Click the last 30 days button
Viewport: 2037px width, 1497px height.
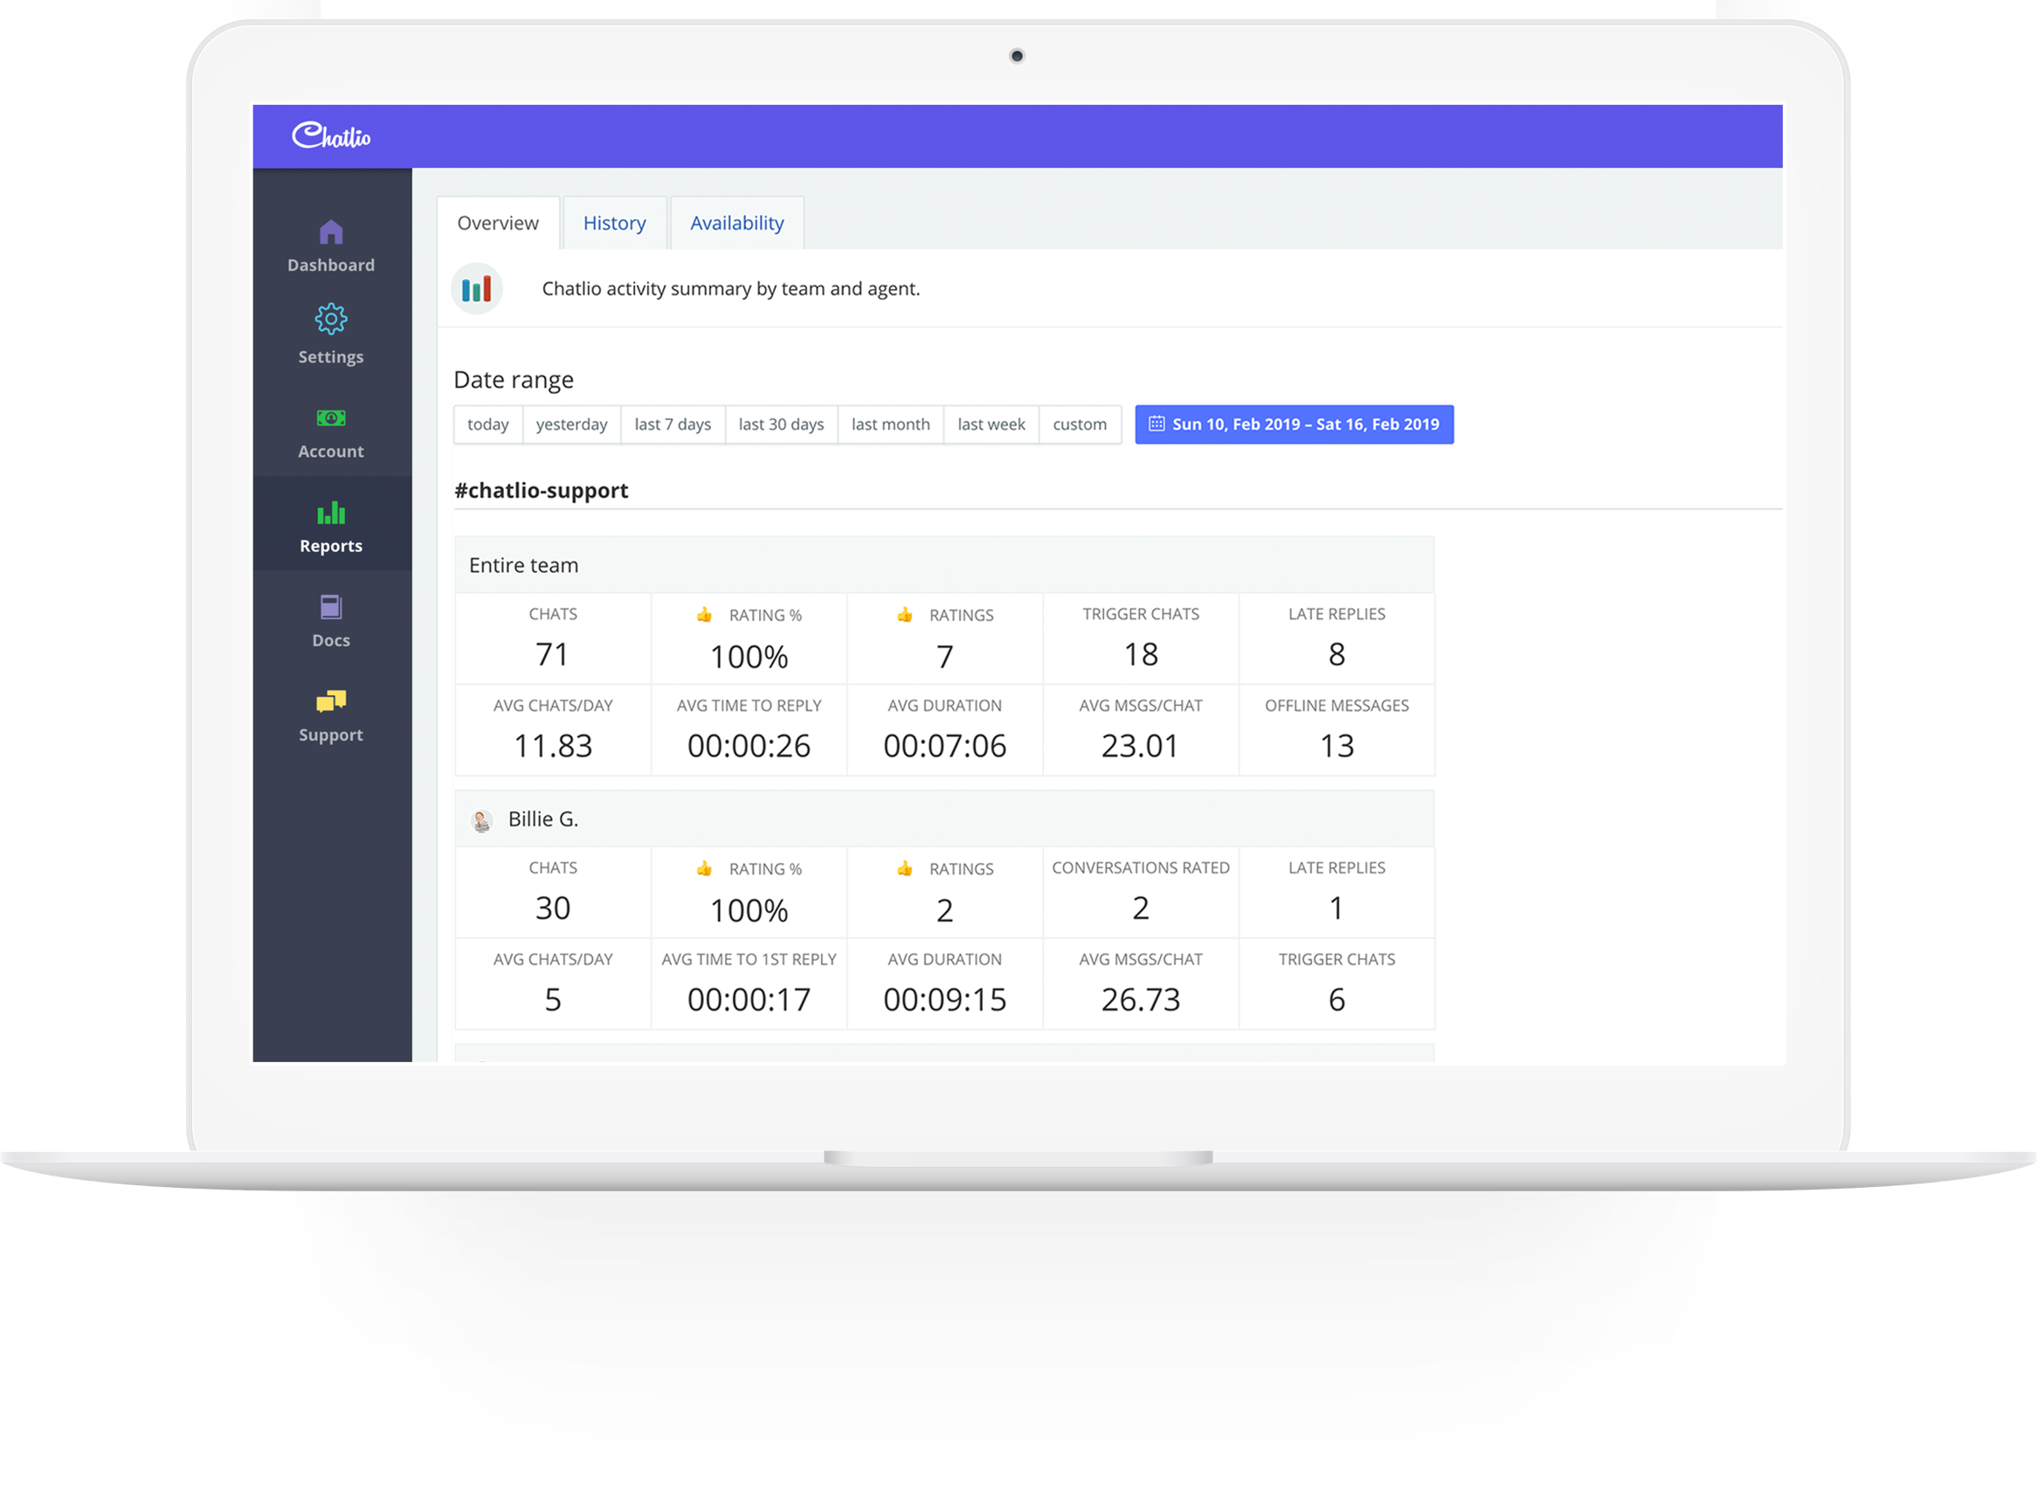[x=778, y=424]
